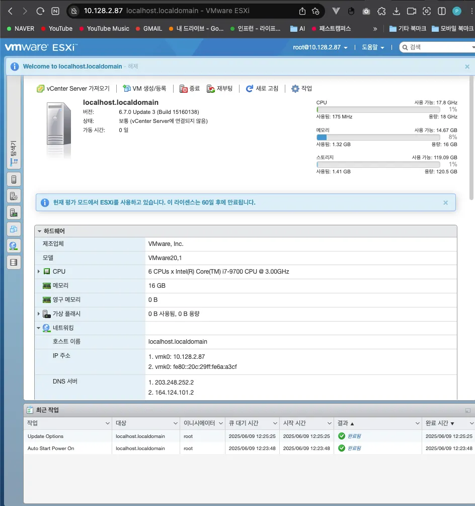
Task: Click the 스토리지 usage progress bar
Action: [x=378, y=165]
